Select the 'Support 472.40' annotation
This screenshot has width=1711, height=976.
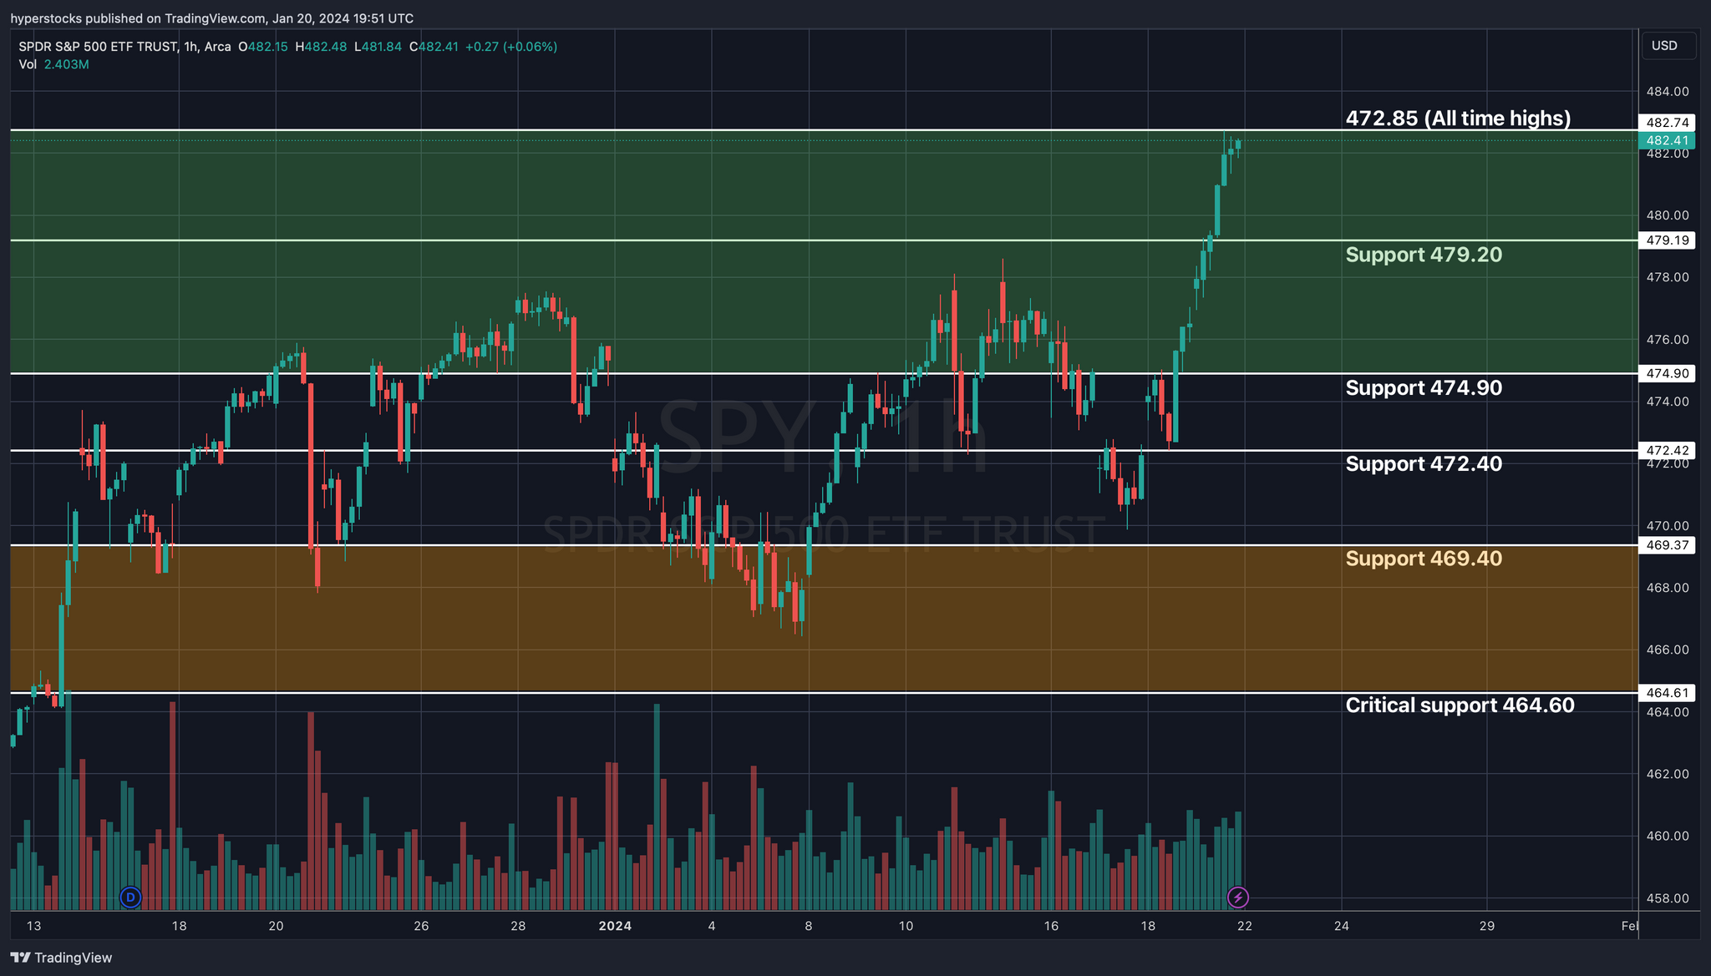coord(1424,463)
